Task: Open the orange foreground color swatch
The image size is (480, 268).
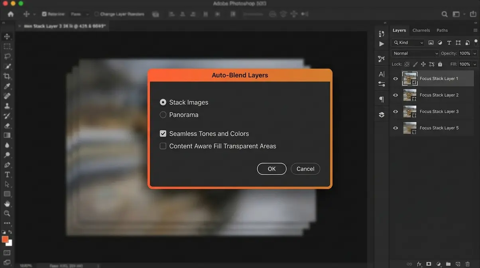Action: [x=5, y=239]
